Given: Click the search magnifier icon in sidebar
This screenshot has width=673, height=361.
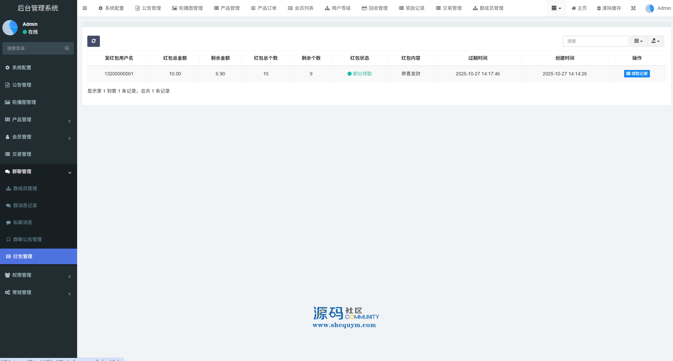Looking at the screenshot, I should tap(67, 48).
